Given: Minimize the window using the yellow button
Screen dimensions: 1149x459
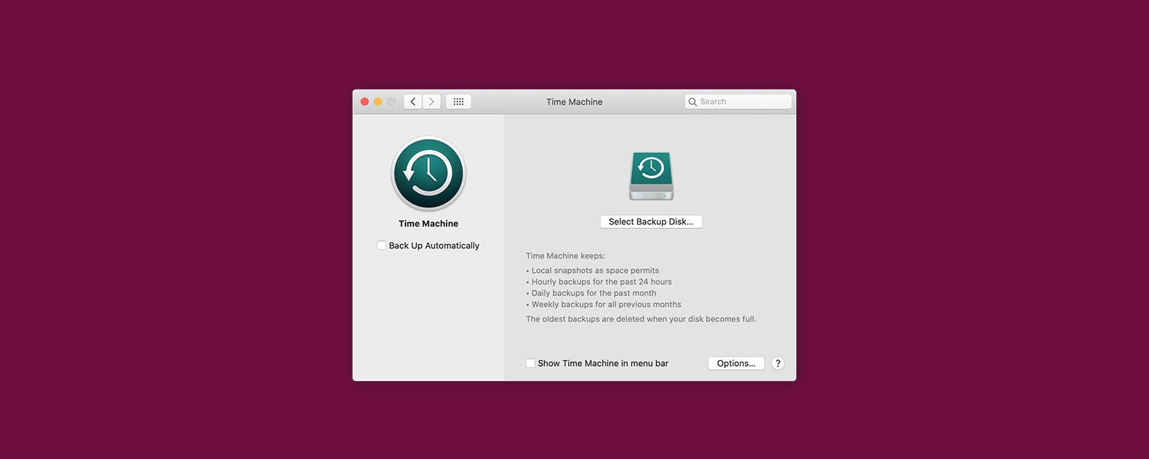Looking at the screenshot, I should 378,102.
